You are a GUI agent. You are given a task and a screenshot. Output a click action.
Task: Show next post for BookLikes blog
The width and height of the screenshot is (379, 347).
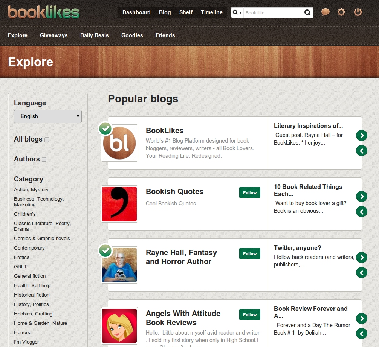click(362, 135)
